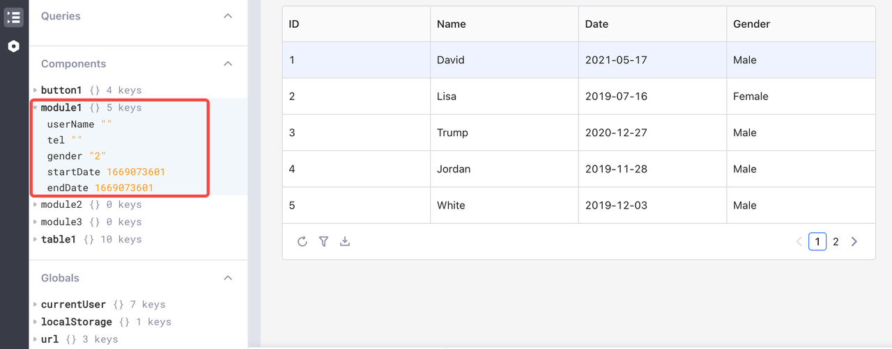This screenshot has height=349, width=892.
Task: Collapse the Queries section
Action: 228,16
